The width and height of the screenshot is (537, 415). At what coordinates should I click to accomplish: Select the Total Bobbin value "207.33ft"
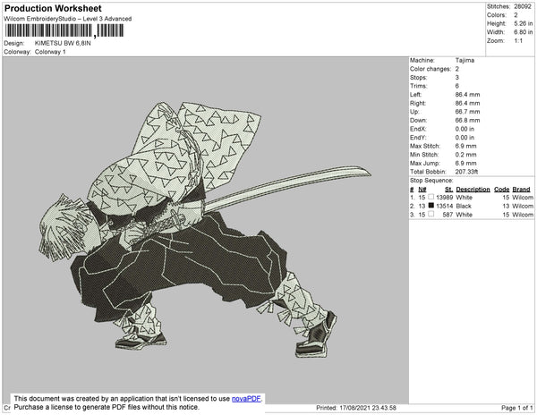pyautogui.click(x=466, y=172)
